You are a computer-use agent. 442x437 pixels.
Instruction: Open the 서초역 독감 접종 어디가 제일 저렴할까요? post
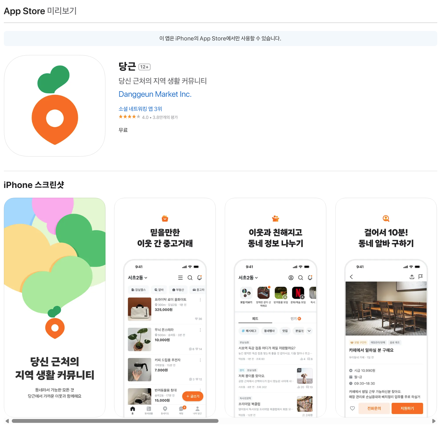[x=275, y=351]
